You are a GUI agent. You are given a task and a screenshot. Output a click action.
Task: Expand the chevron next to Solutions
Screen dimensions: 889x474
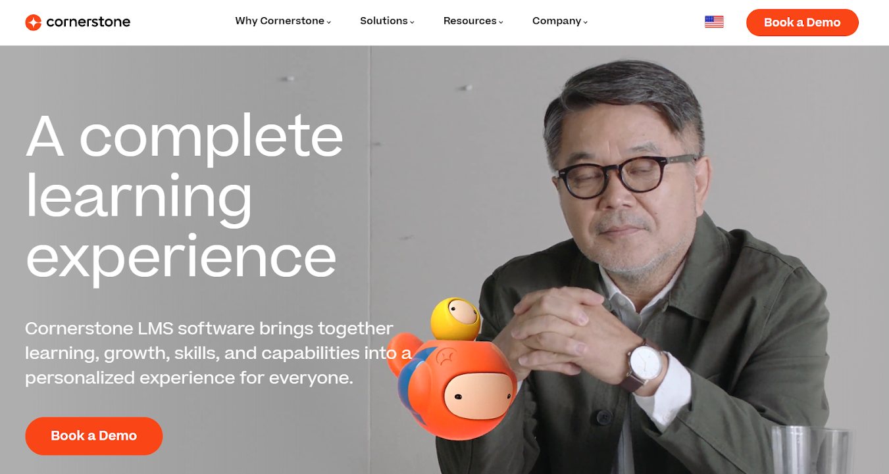pyautogui.click(x=412, y=22)
